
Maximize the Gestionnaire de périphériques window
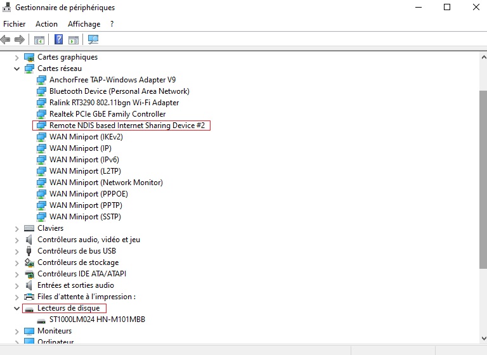447,7
